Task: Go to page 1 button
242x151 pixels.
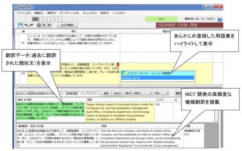Action: click(35, 19)
